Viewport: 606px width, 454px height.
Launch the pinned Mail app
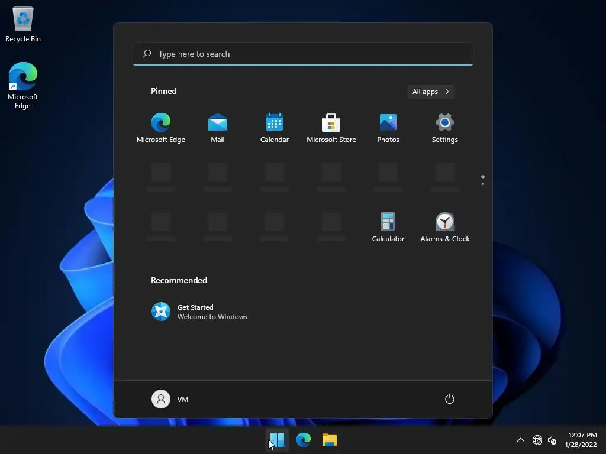pos(218,128)
